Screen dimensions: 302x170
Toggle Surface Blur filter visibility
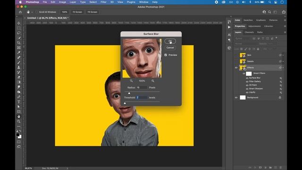click(247, 78)
